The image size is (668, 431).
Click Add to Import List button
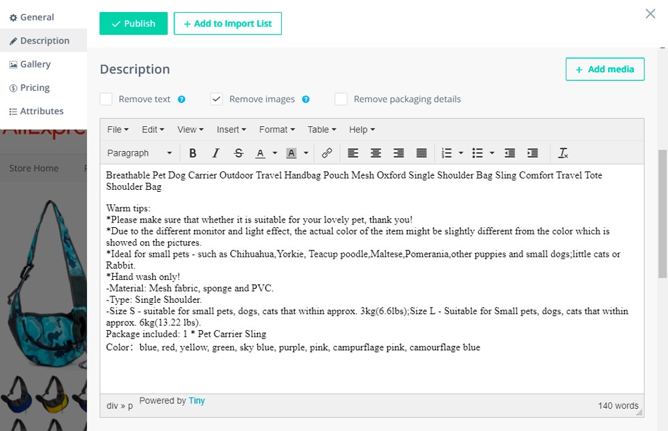coord(228,23)
